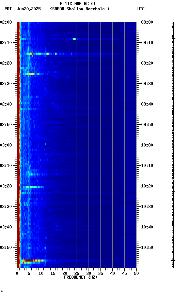This screenshot has width=188, height=295.
Task: Click the cyan streak at 03:20 PDT
Action: click(x=33, y=187)
